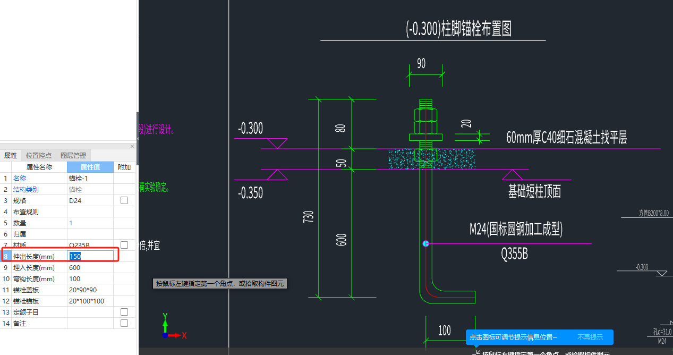Image resolution: width=673 pixels, height=355 pixels.
Task: Click the 规格 value D24
Action: 90,200
